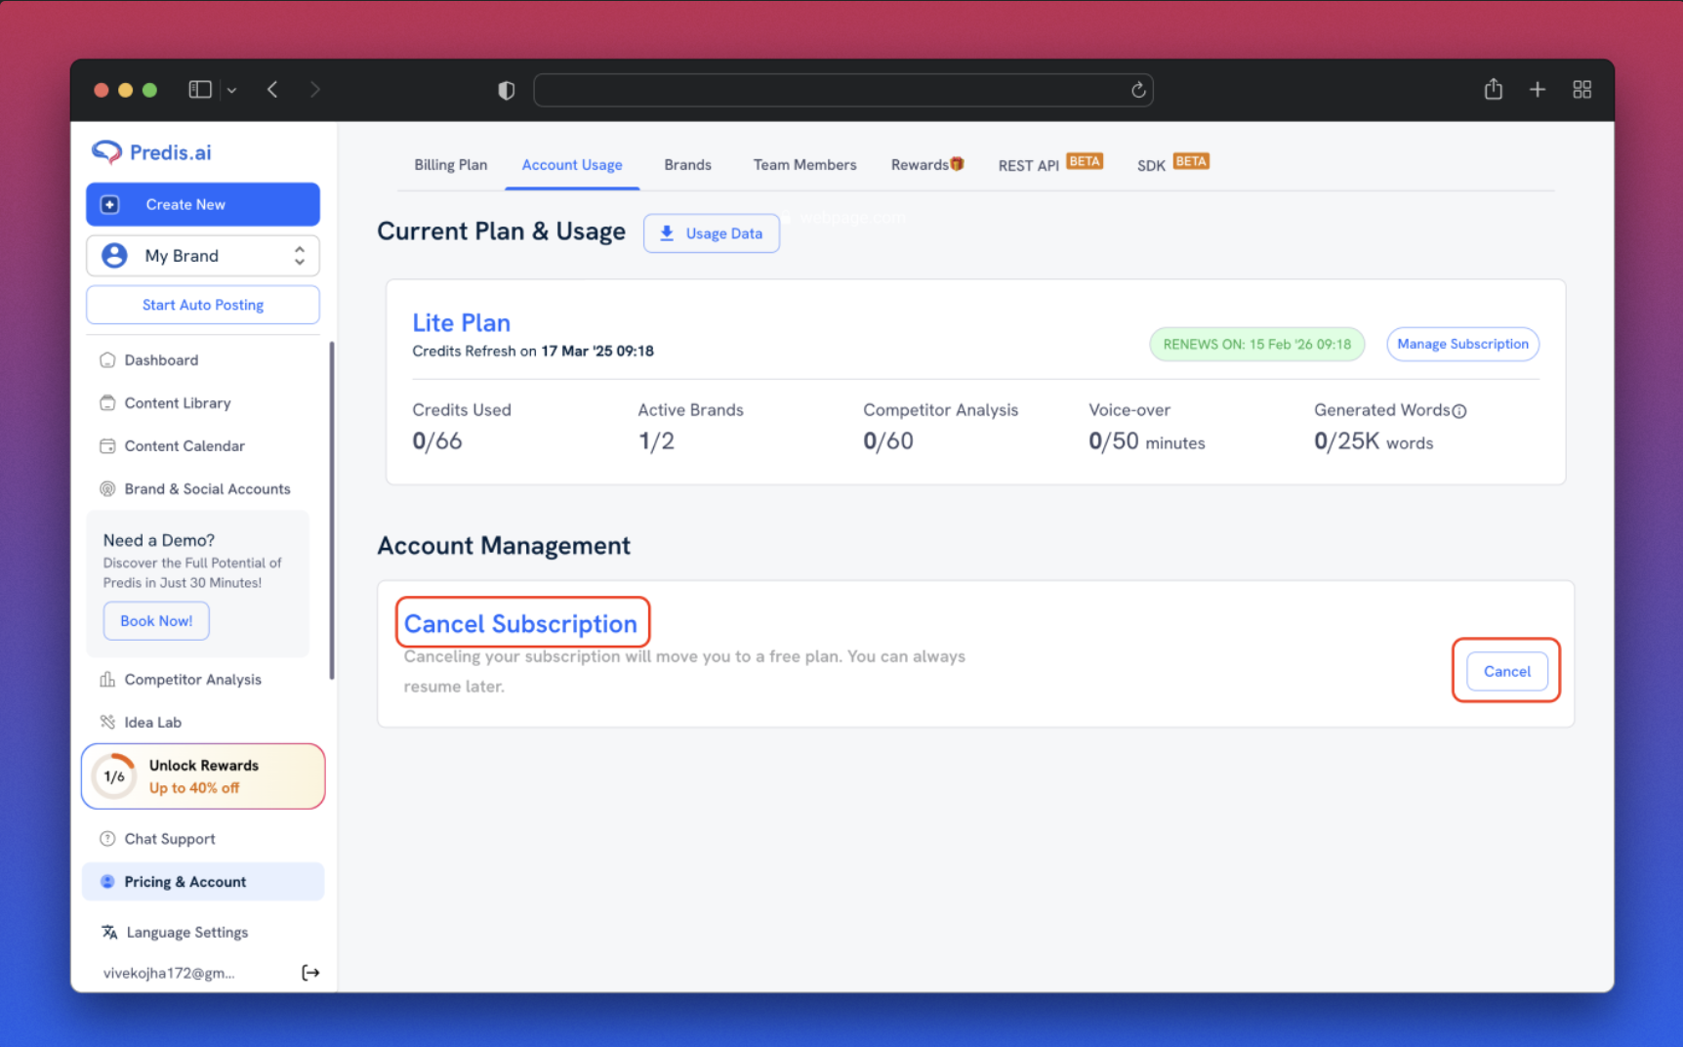
Task: Click the Language Settings translate icon
Action: [x=109, y=933]
